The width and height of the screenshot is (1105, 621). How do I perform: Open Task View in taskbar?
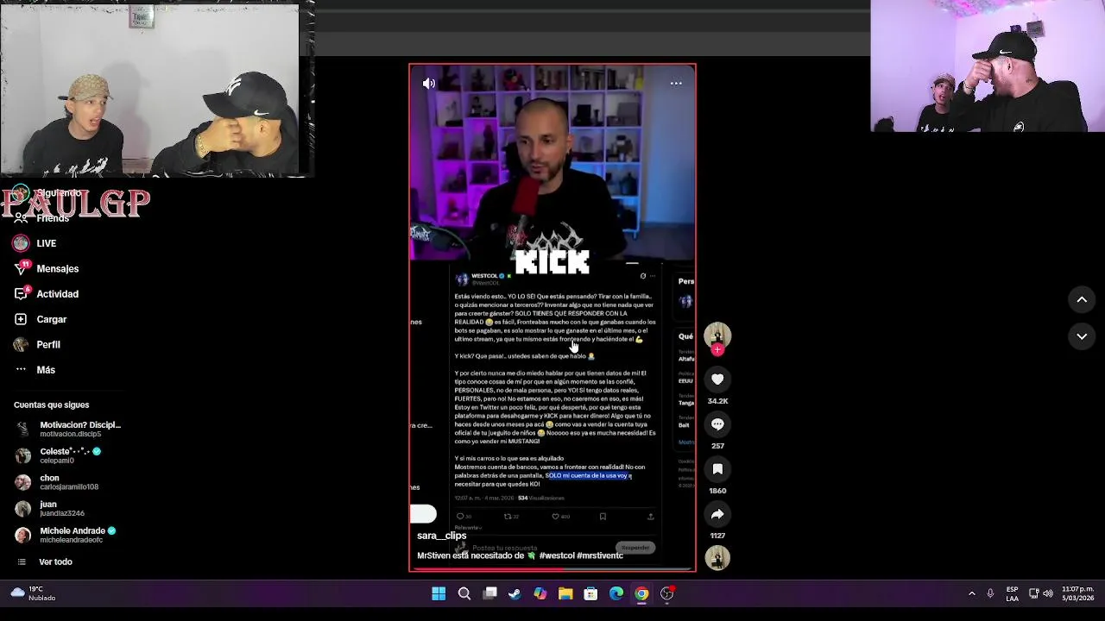(489, 593)
